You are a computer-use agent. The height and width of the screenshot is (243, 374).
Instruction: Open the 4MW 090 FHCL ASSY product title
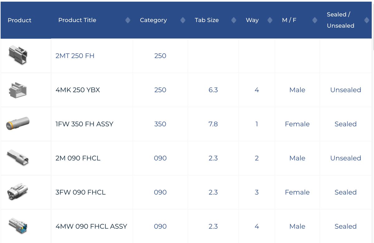pyautogui.click(x=91, y=226)
